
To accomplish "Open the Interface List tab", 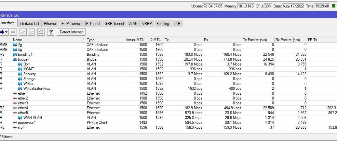I will (x=29, y=24).
